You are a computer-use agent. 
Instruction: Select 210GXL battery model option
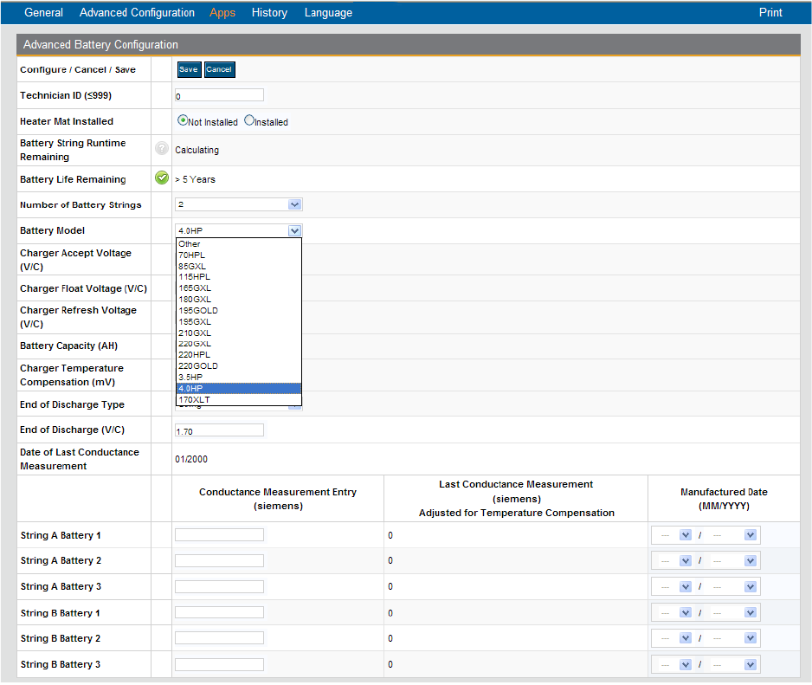click(239, 333)
